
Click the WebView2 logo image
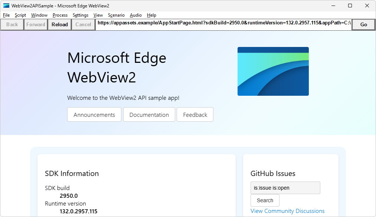point(273,71)
